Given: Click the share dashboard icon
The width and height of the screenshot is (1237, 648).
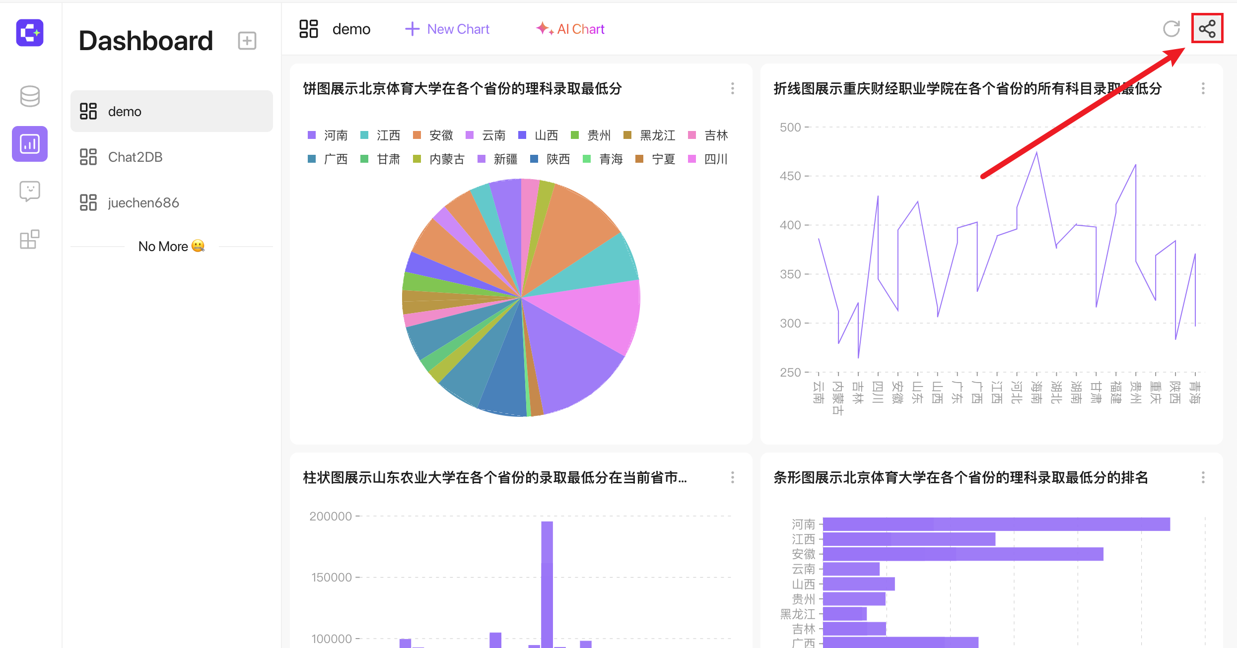Looking at the screenshot, I should point(1207,29).
